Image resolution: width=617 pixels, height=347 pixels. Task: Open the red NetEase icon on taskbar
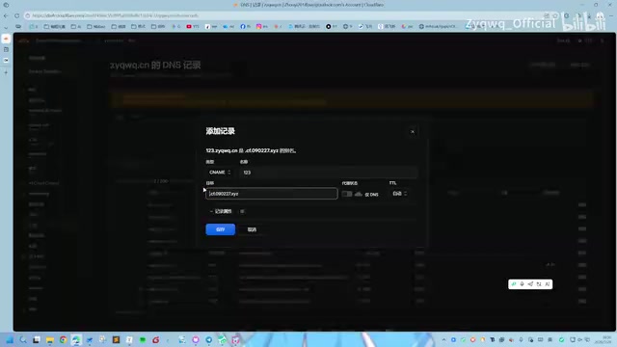tap(156, 340)
